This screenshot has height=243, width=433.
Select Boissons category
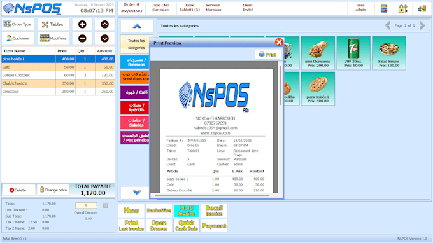coord(135,62)
